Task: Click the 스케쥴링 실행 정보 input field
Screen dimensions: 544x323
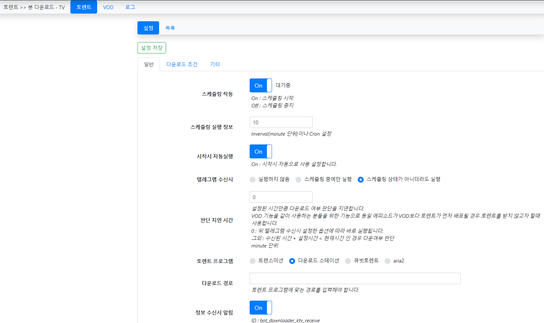Action: pyautogui.click(x=281, y=122)
